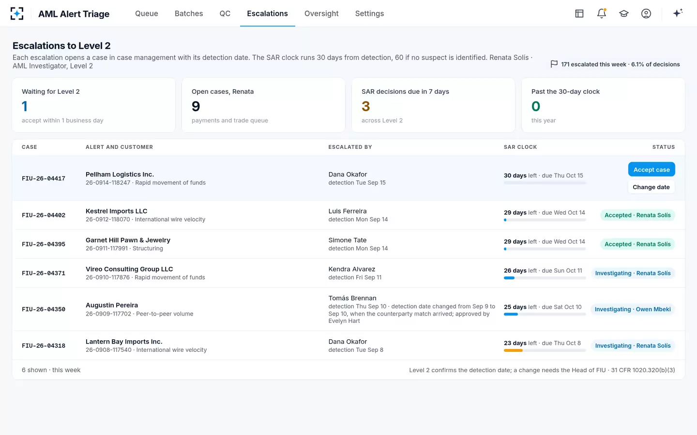The height and width of the screenshot is (435, 697).
Task: Sort by the SAR CLOCK column header
Action: [x=520, y=147]
